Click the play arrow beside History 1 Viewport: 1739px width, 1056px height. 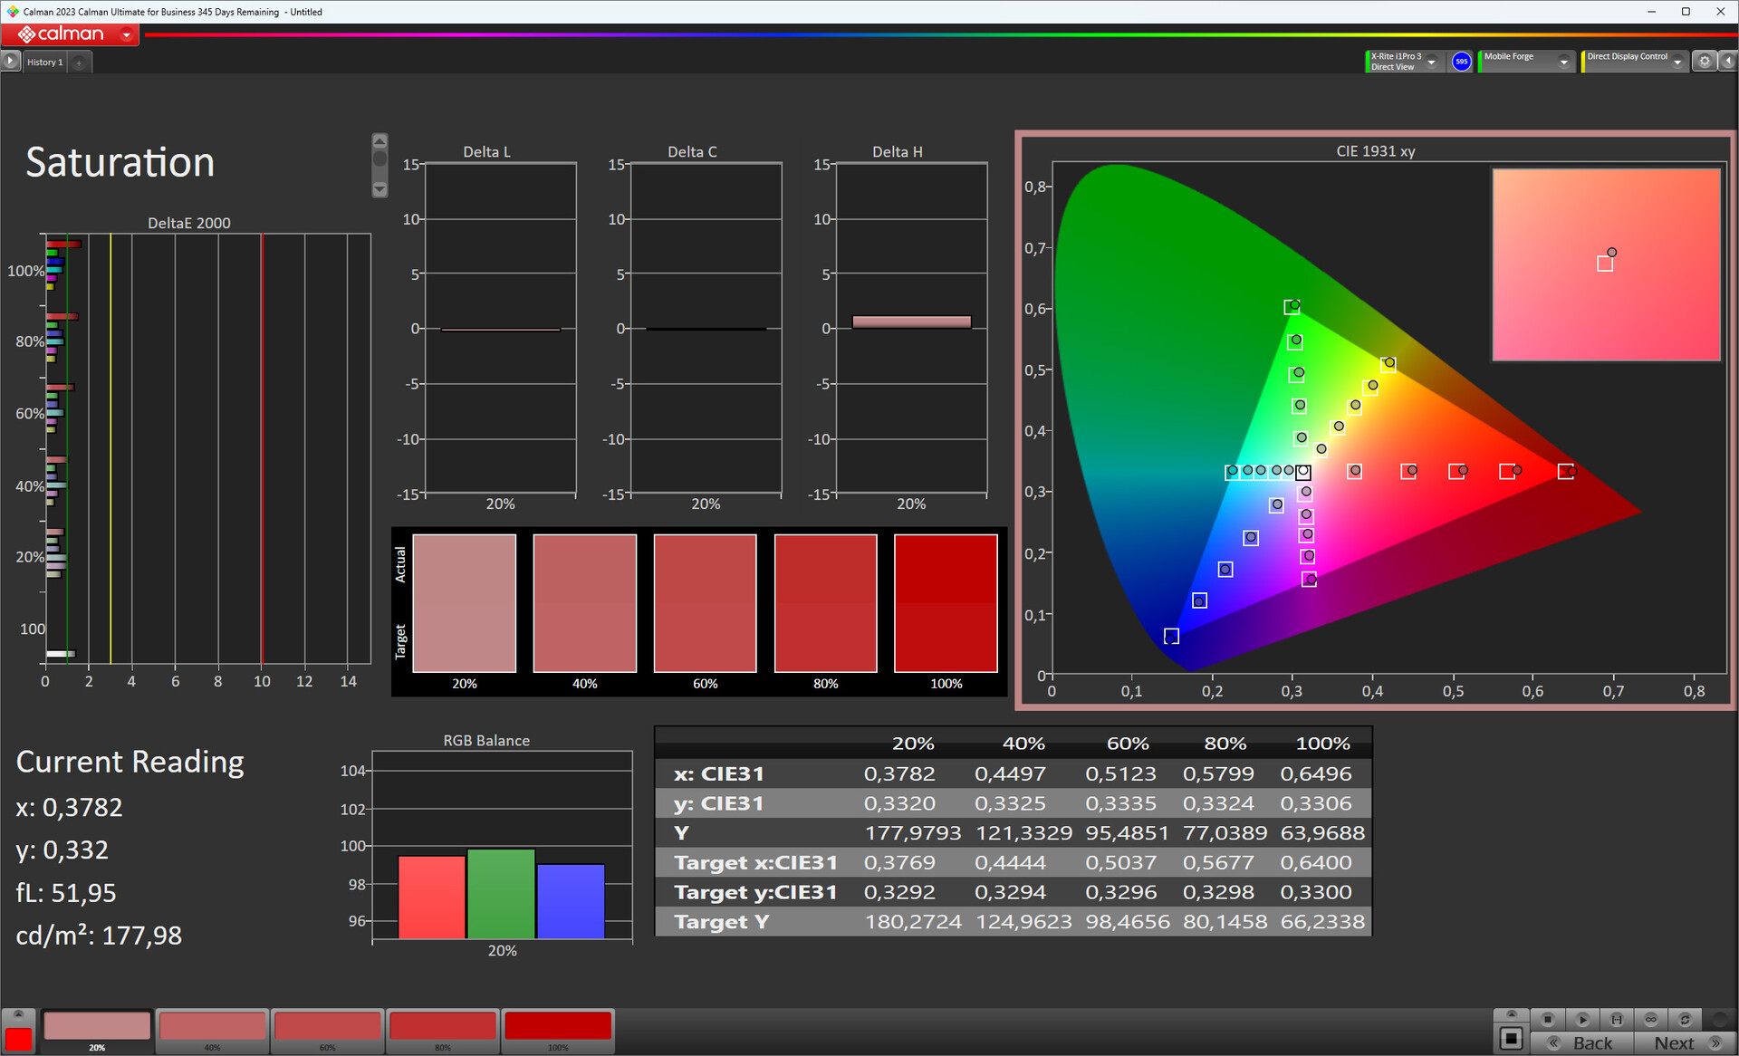click(10, 62)
